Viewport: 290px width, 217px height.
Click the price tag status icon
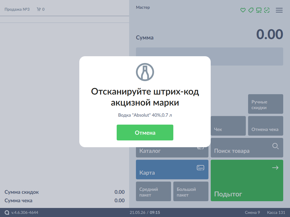click(251, 10)
